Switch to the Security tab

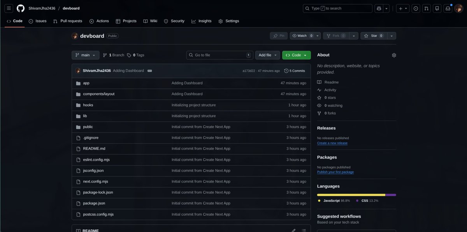pos(174,21)
